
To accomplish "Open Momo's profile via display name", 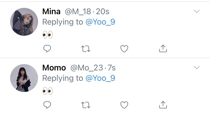I will click(x=54, y=68).
